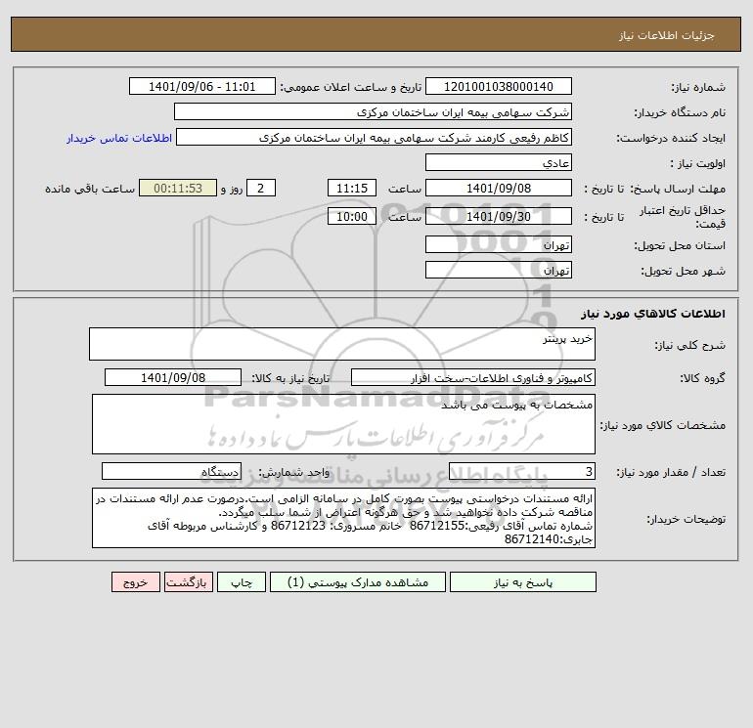Click the 'تعداد / مقدار مورد نیاز:' label

tap(671, 472)
